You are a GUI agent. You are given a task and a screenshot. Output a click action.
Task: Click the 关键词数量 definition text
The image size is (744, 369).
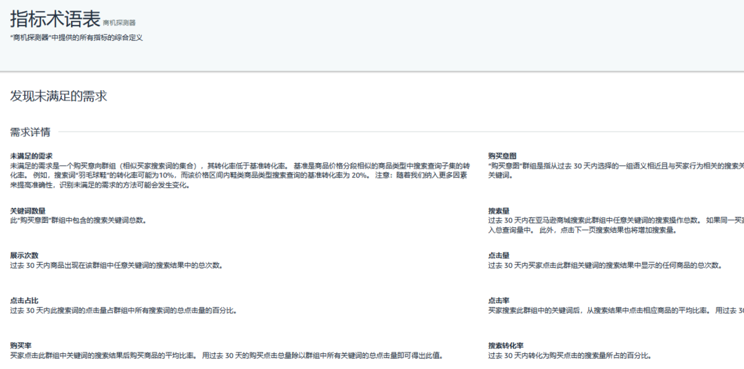78,220
